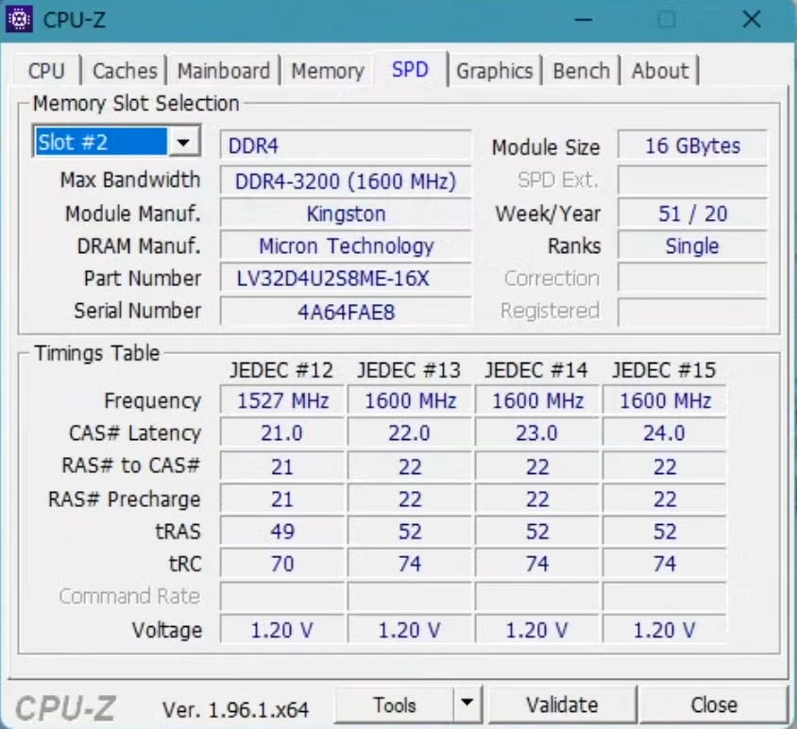
Task: Click RAS# to CAS# value 21
Action: [x=282, y=466]
